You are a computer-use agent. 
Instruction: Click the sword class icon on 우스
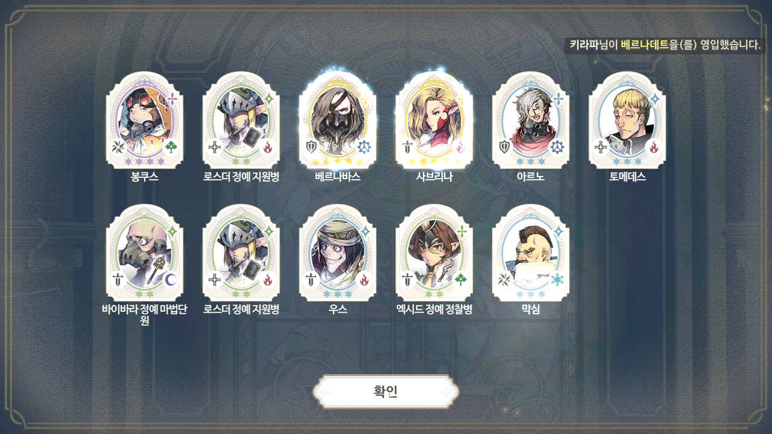coord(311,280)
